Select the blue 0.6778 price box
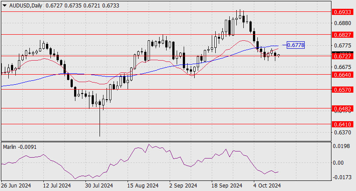The image size is (356, 191). [295, 45]
